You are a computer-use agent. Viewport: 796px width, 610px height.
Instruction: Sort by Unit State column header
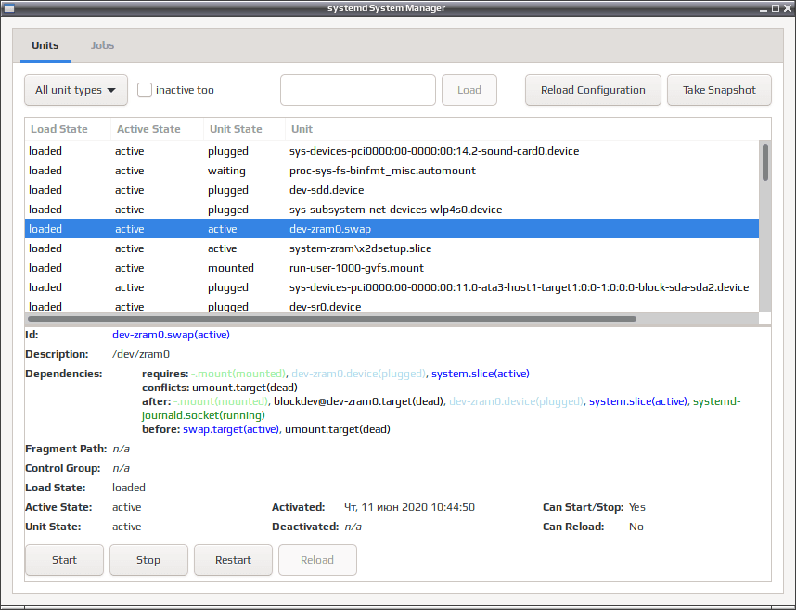click(x=244, y=129)
